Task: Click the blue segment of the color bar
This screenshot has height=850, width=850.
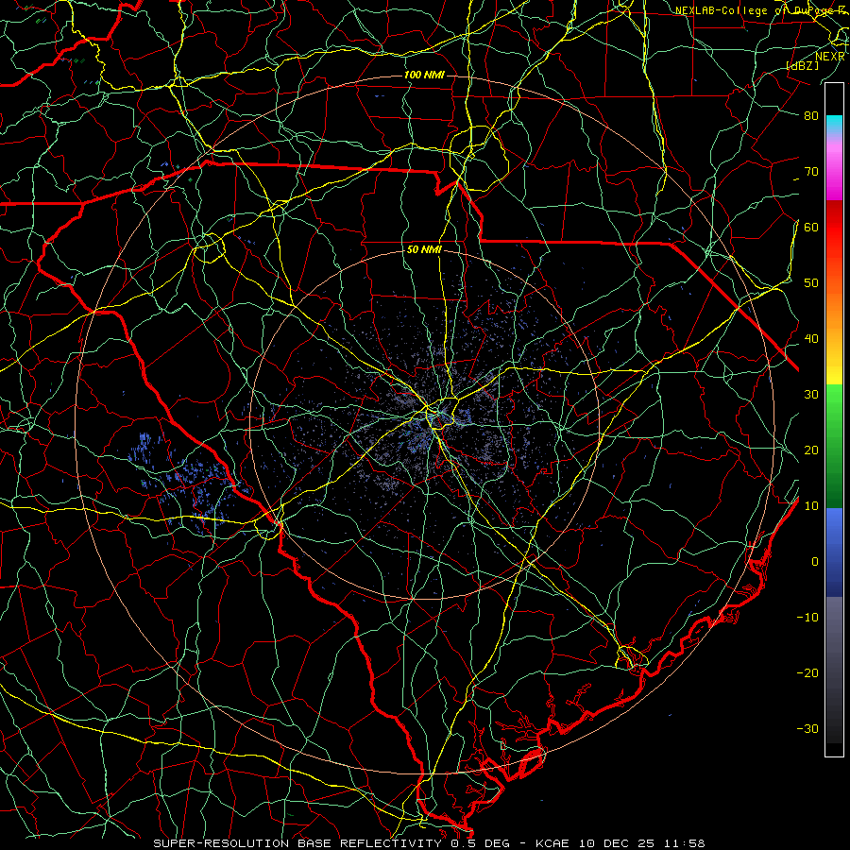Action: click(x=834, y=552)
